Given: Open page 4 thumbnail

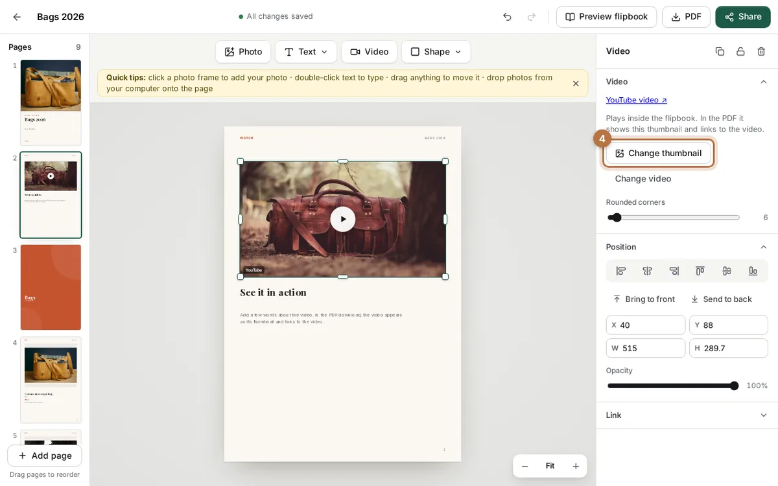Looking at the screenshot, I should tap(51, 380).
